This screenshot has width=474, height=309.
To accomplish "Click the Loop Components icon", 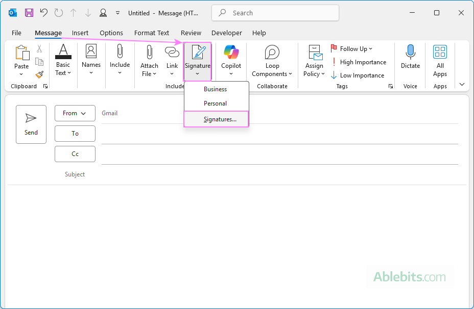I will coord(272,53).
